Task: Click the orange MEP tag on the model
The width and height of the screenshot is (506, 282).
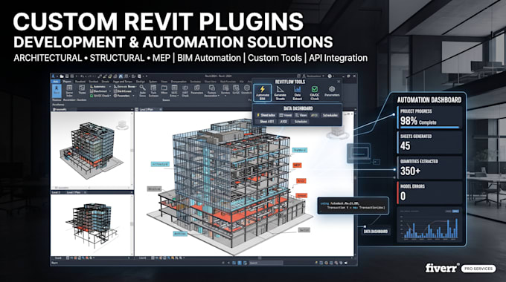Action: pos(297,165)
